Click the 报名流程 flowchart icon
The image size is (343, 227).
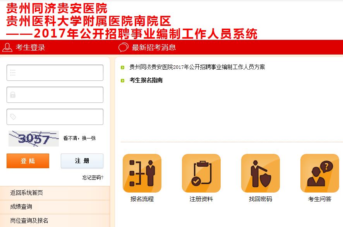click(142, 173)
